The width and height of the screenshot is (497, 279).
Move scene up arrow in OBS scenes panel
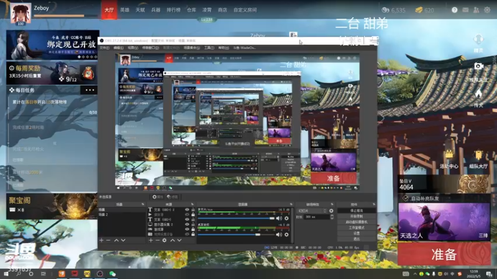[116, 241]
